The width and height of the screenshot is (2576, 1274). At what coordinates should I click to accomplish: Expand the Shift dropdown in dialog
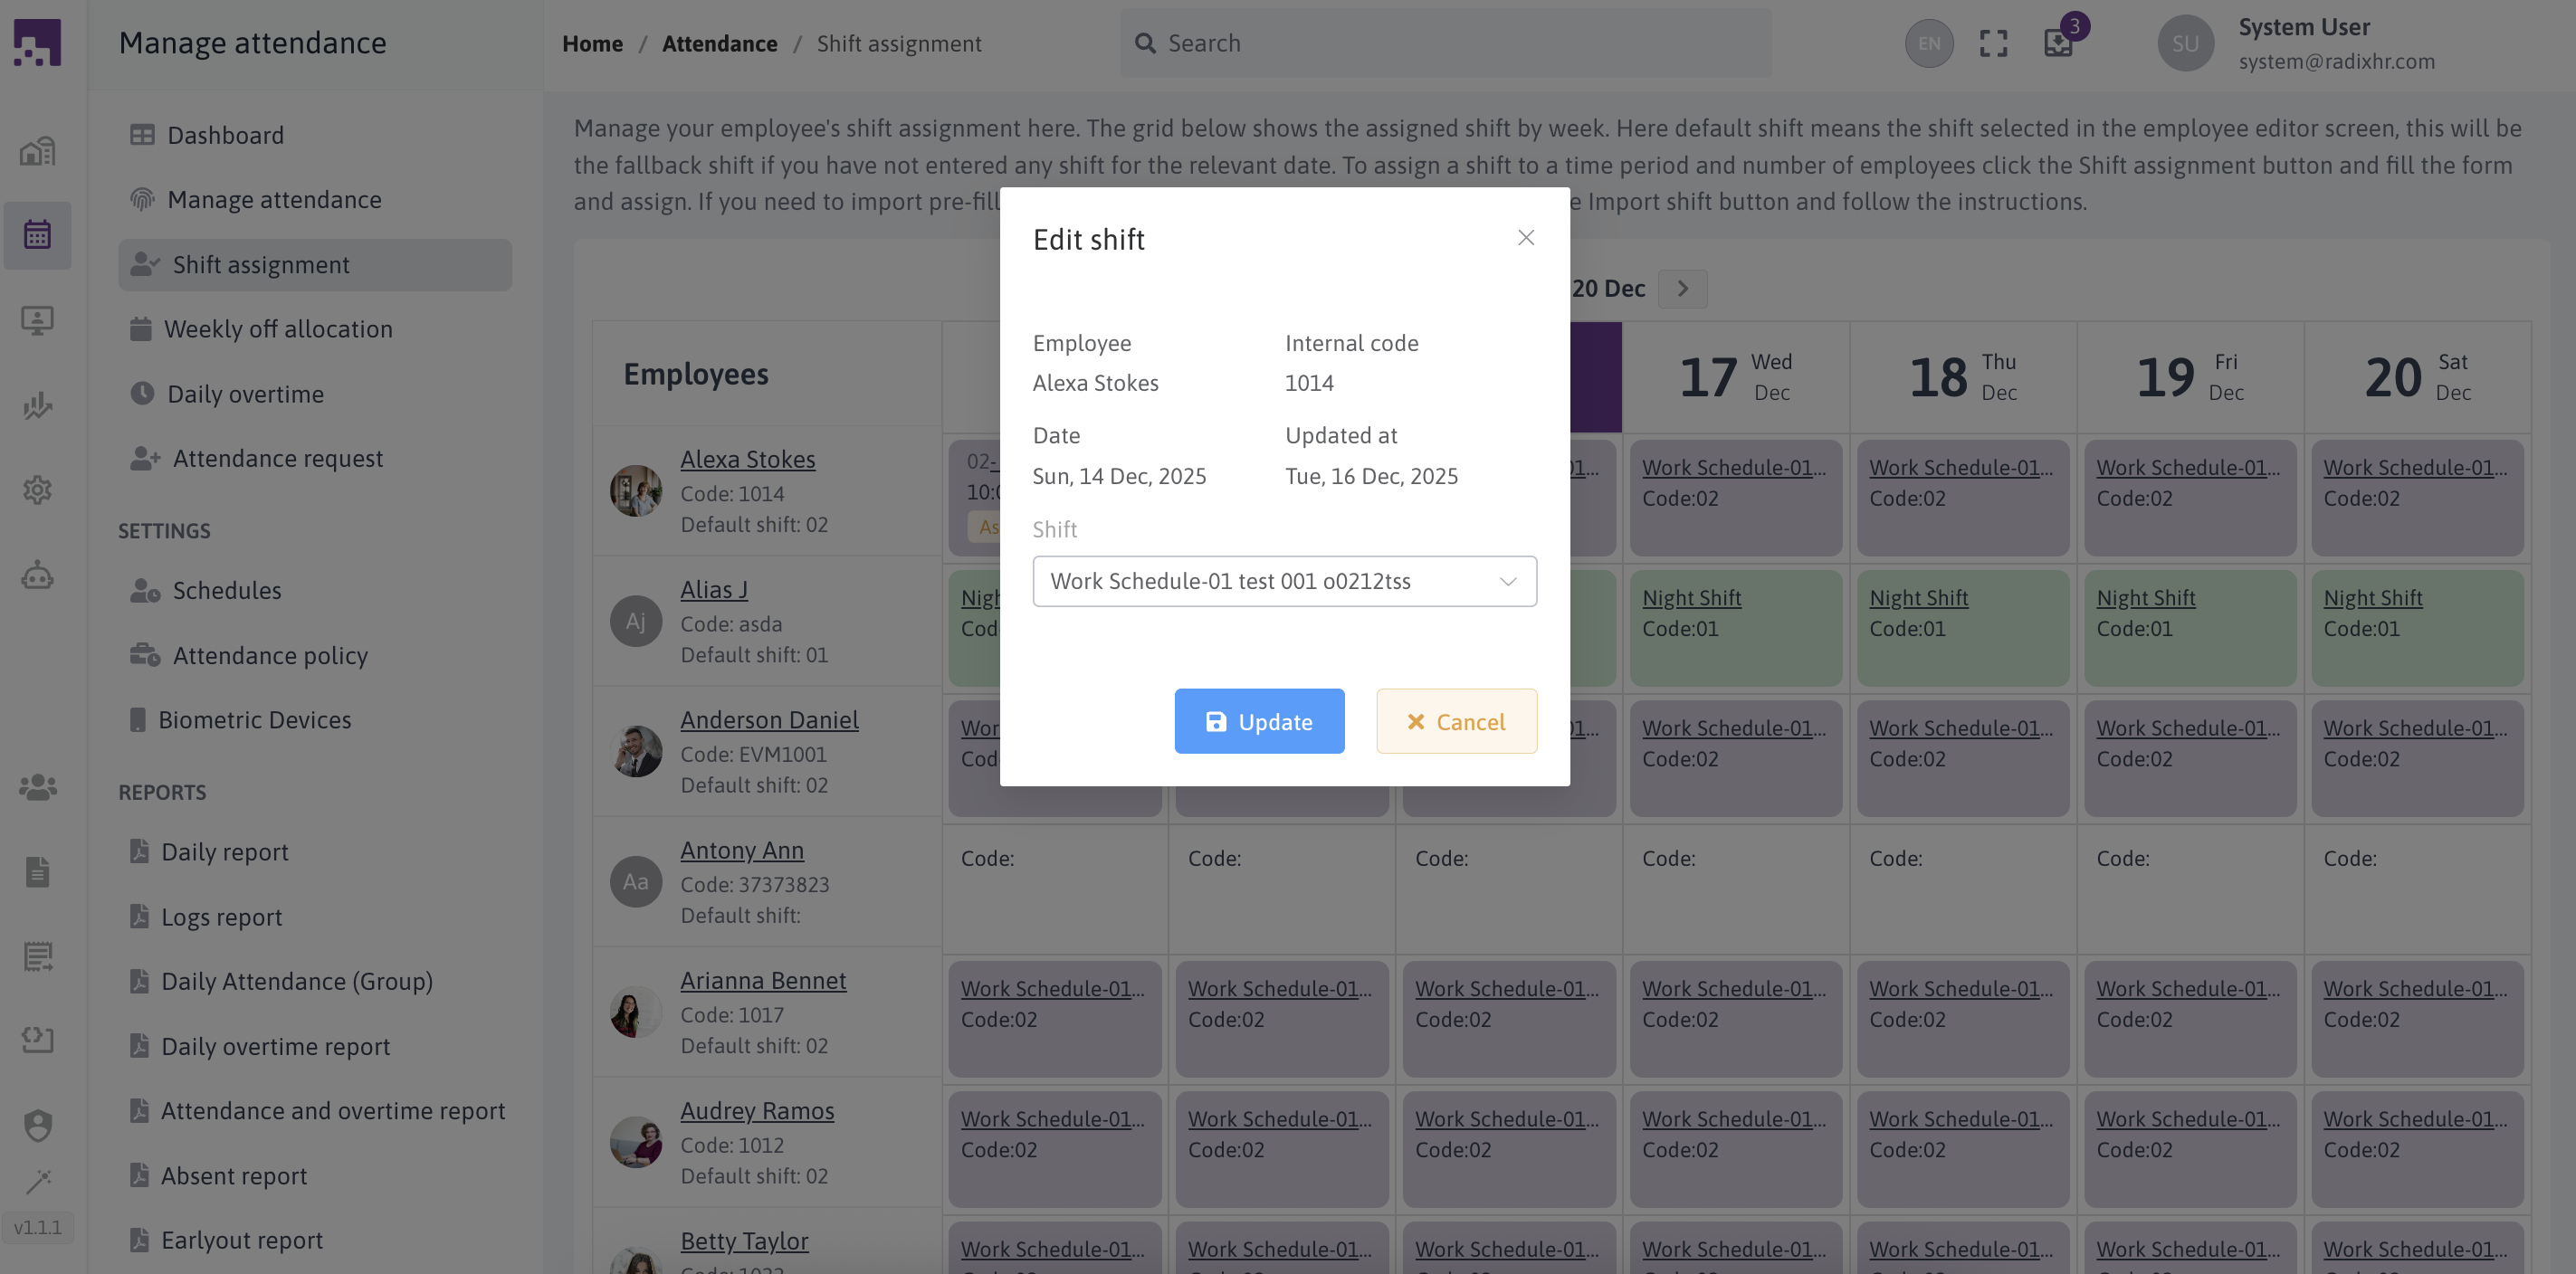(x=1284, y=581)
